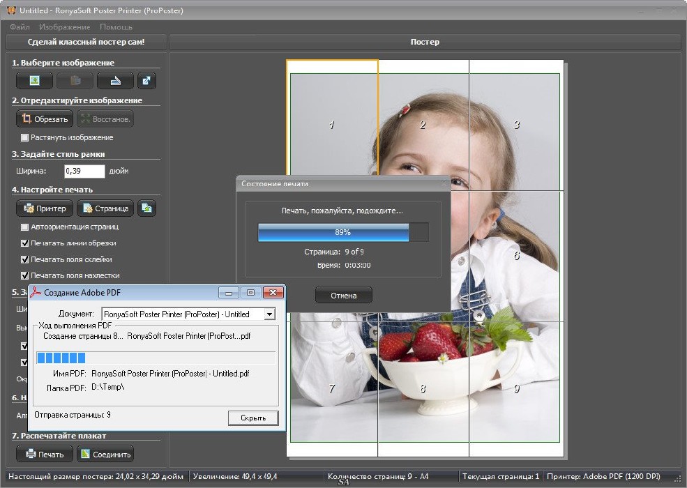The image size is (687, 488).
Task: Click Скрыть to hide PDF dialog
Action: click(252, 418)
